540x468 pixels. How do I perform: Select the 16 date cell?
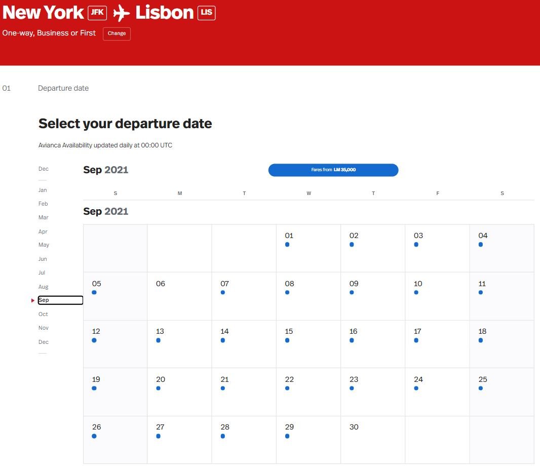click(x=373, y=344)
